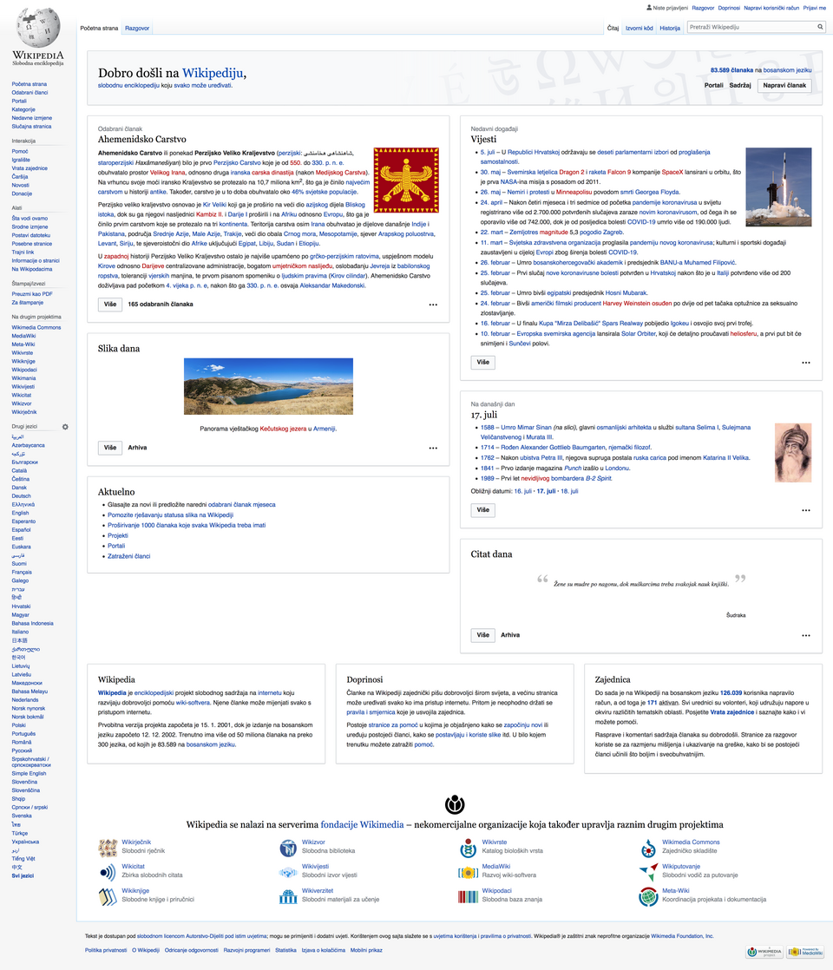Click Više button in 17. juli box
The width and height of the screenshot is (833, 970).
pyautogui.click(x=482, y=510)
